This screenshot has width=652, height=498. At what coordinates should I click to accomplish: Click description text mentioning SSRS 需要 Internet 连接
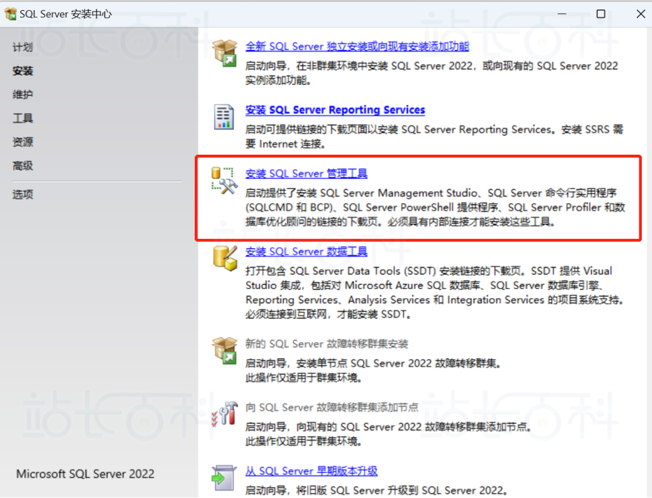click(x=434, y=136)
